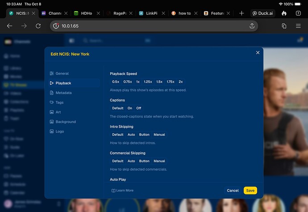Turn Captions Off
The height and width of the screenshot is (212, 308).
pyautogui.click(x=139, y=108)
